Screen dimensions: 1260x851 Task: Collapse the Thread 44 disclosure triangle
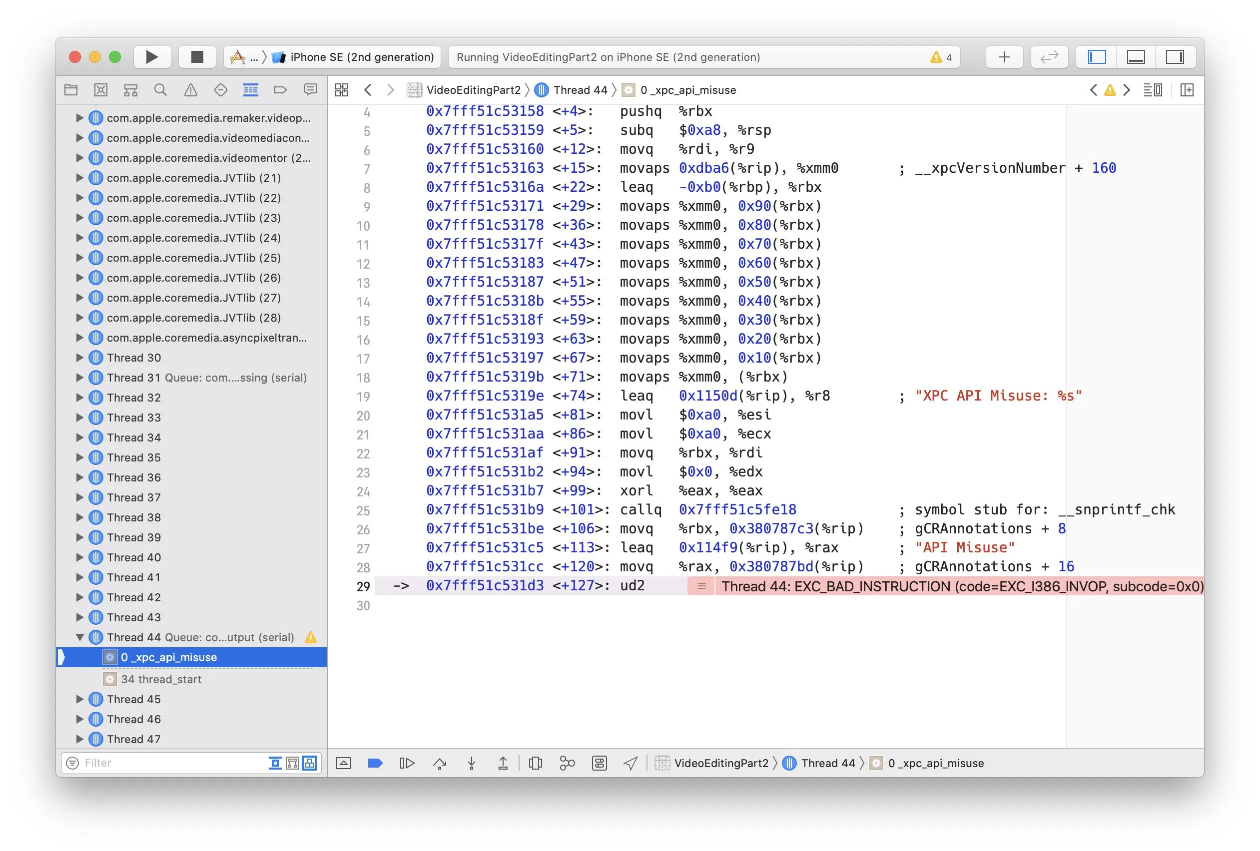(80, 637)
